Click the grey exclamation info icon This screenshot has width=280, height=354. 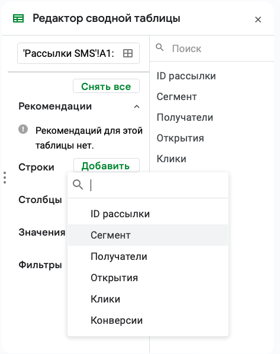click(x=23, y=130)
